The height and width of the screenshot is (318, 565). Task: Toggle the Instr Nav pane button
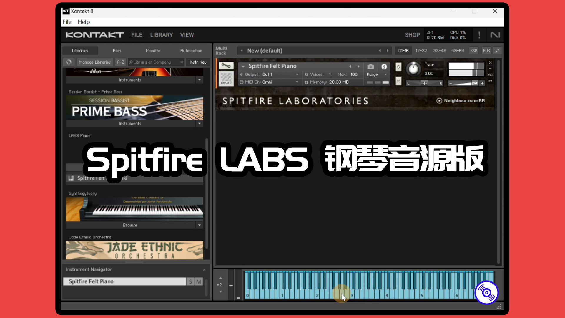(x=198, y=62)
